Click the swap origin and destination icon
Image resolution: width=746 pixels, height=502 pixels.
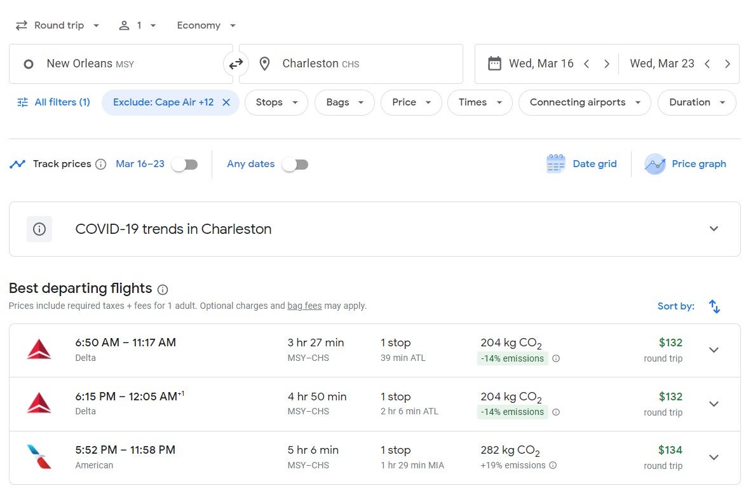tap(235, 64)
